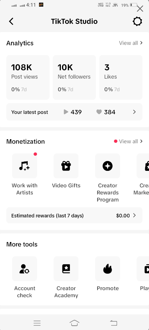Open the Work with Artists music icon
Screen dimensions: 149x330
click(x=25, y=166)
